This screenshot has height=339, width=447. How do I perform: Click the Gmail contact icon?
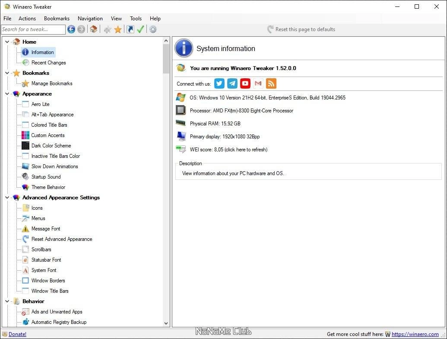[x=258, y=83]
